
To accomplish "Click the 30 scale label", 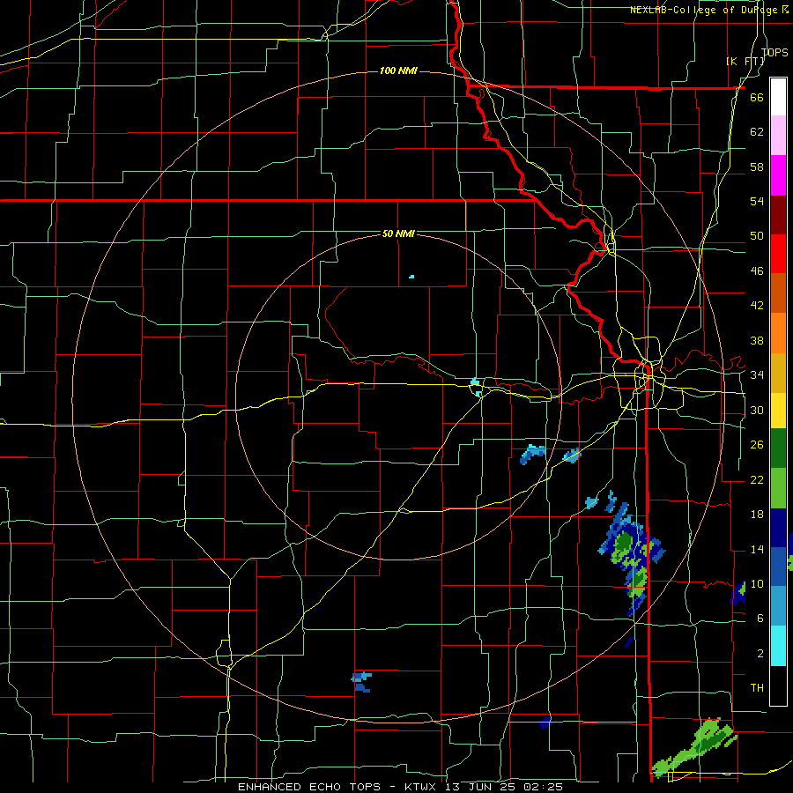I will (x=757, y=410).
